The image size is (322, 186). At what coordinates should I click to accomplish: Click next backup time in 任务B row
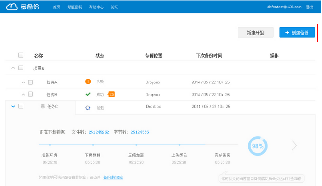click(x=210, y=95)
